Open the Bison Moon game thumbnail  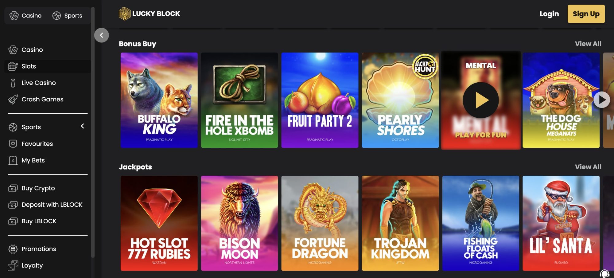(x=239, y=223)
